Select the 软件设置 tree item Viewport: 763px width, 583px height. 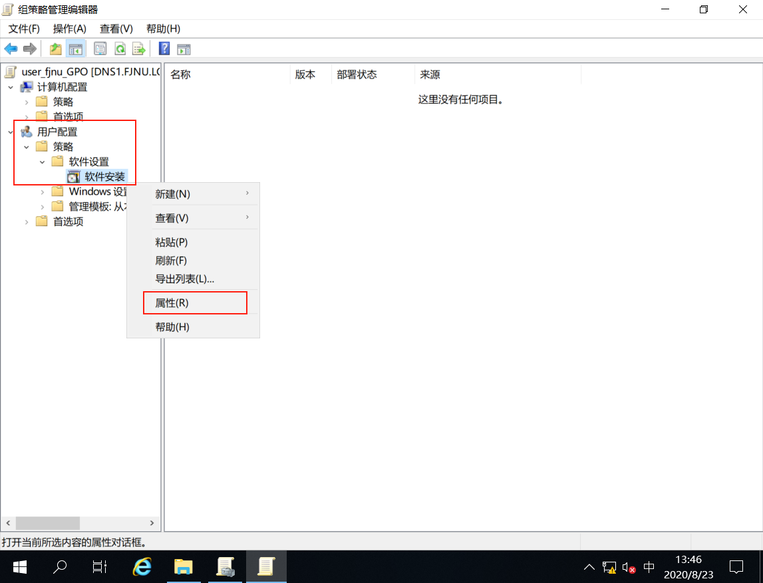[88, 162]
